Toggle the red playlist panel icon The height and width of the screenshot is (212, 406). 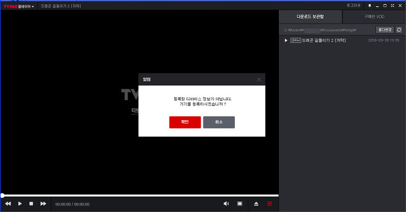tap(269, 204)
